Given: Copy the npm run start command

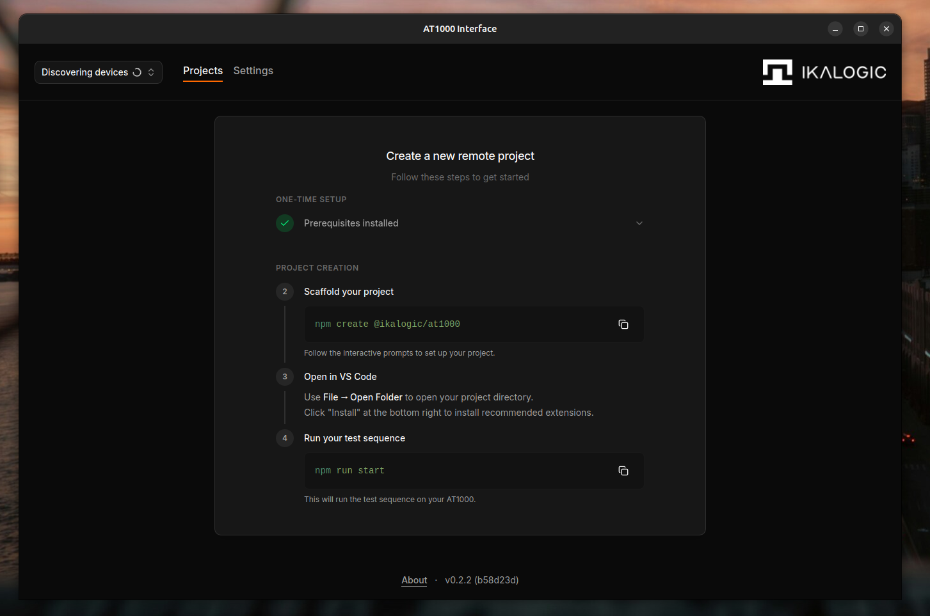Looking at the screenshot, I should [623, 471].
